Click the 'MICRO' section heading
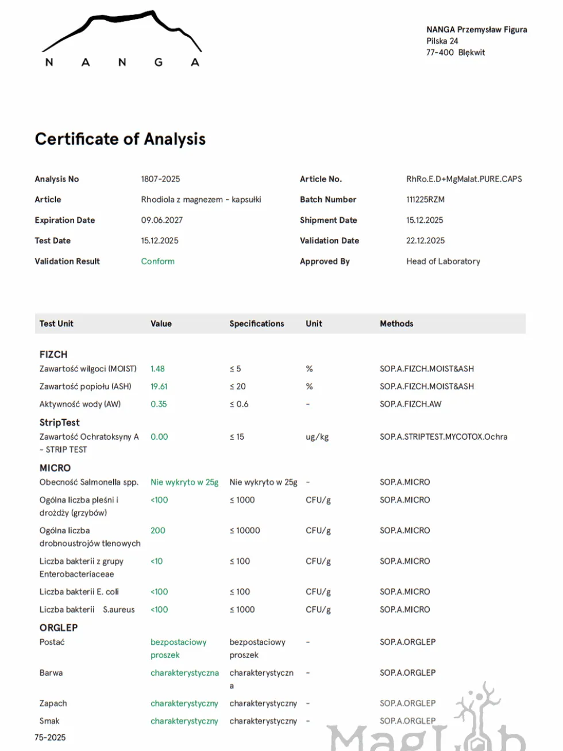 [x=55, y=469]
